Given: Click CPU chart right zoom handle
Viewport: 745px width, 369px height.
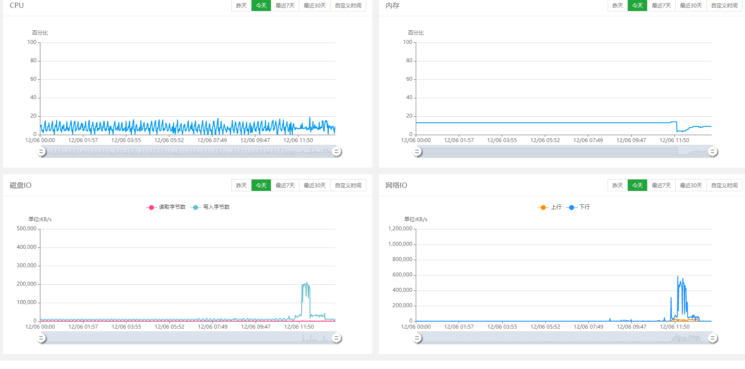Looking at the screenshot, I should point(337,151).
